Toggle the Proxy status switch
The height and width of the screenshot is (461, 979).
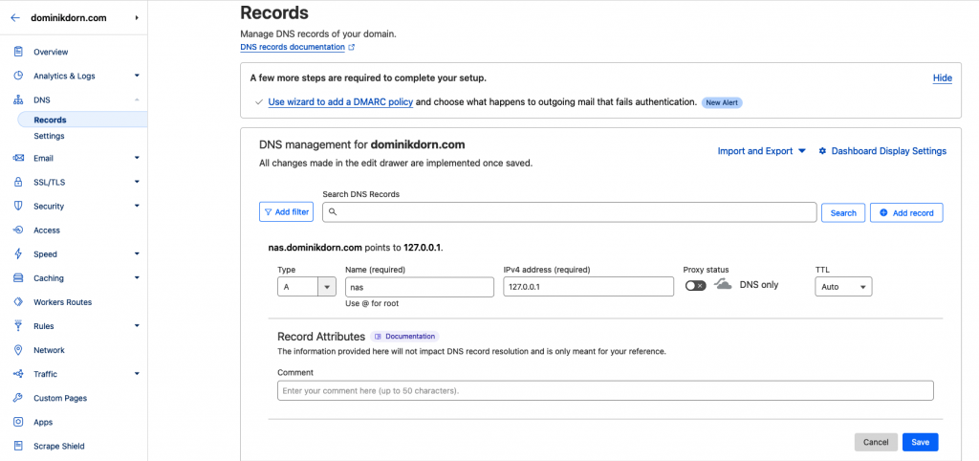coord(695,285)
